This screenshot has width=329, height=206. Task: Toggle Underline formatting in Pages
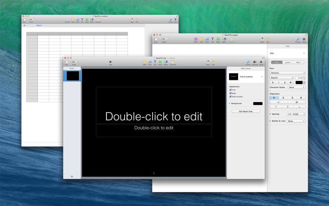pos(285,83)
